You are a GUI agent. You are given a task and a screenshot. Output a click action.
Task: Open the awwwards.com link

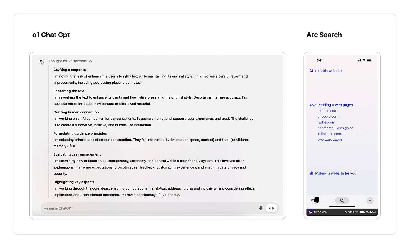[x=329, y=140]
